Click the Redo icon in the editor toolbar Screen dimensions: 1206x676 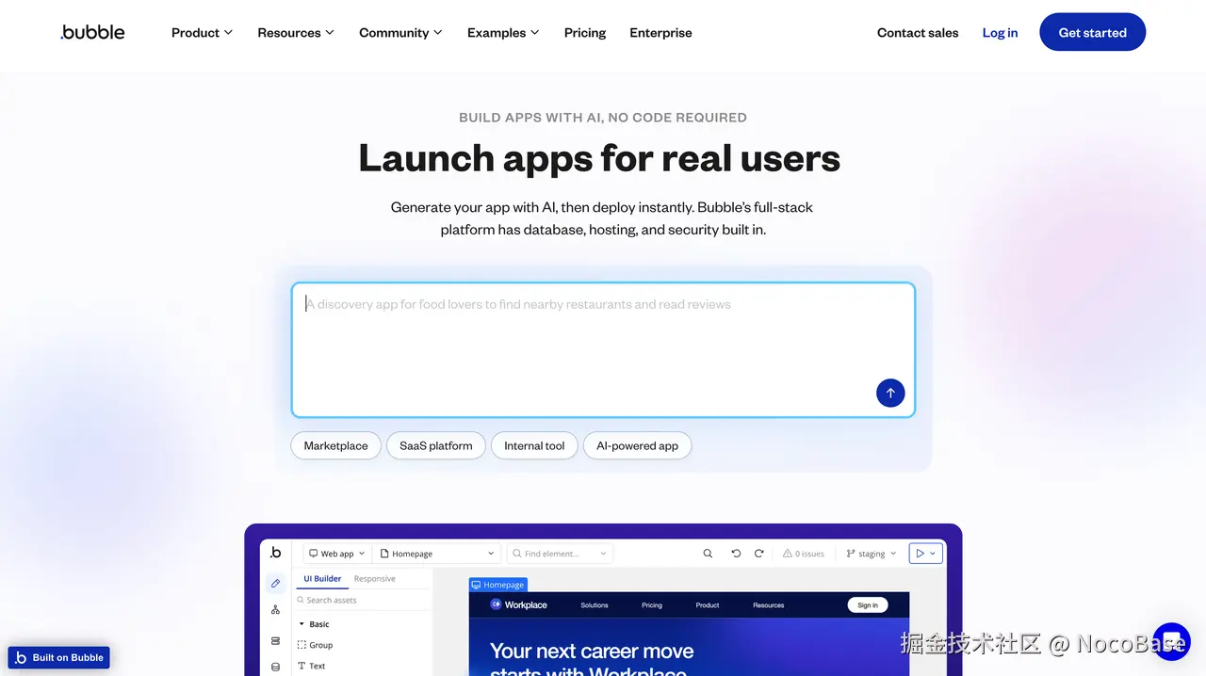(758, 554)
